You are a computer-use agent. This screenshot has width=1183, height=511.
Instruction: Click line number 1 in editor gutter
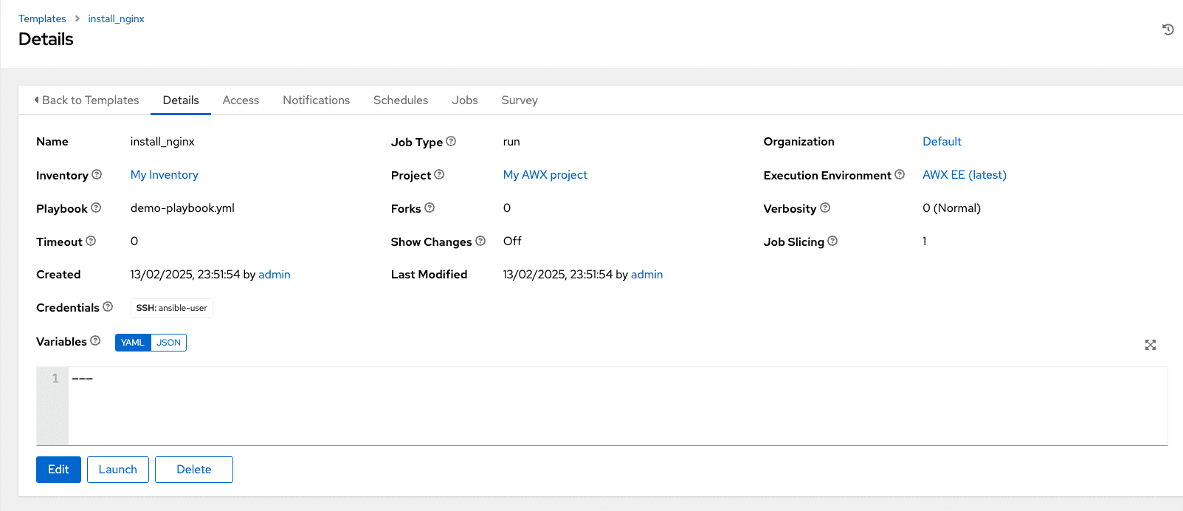(x=55, y=378)
